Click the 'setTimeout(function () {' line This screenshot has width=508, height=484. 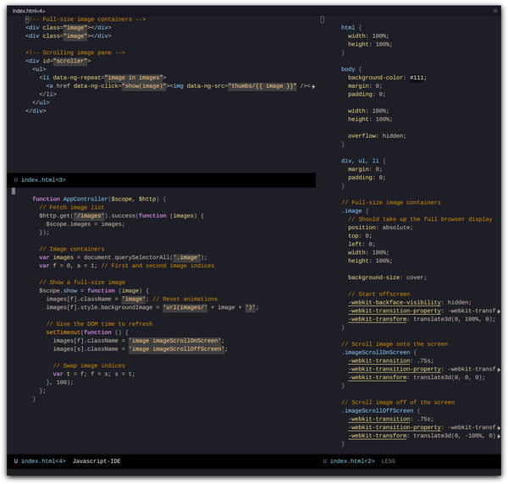pos(87,333)
